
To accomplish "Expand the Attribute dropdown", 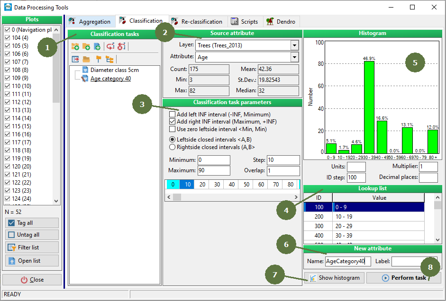I will pos(294,57).
